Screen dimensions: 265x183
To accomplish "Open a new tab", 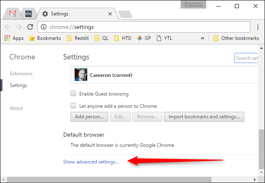I will 125,14.
